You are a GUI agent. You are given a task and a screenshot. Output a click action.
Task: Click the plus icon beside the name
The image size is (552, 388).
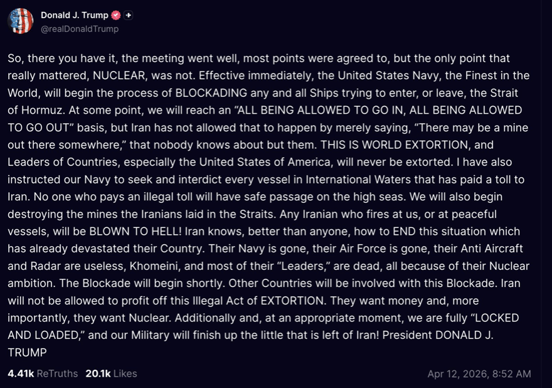click(128, 15)
